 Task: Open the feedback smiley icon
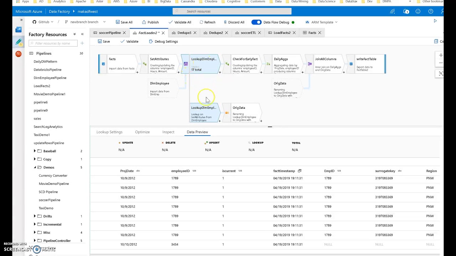(x=418, y=11)
